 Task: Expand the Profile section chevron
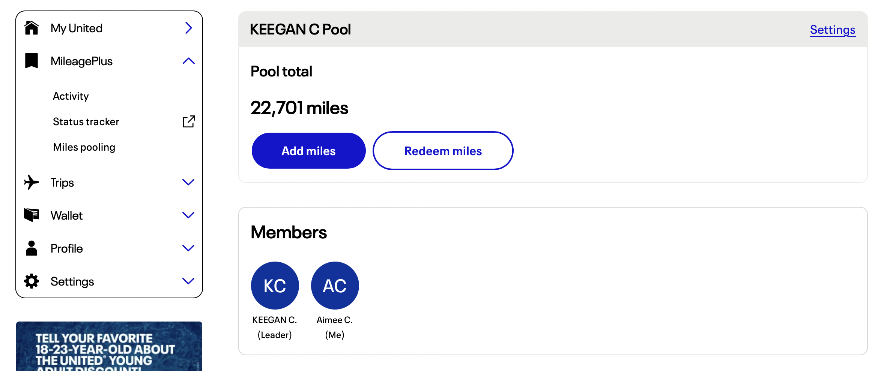[188, 248]
